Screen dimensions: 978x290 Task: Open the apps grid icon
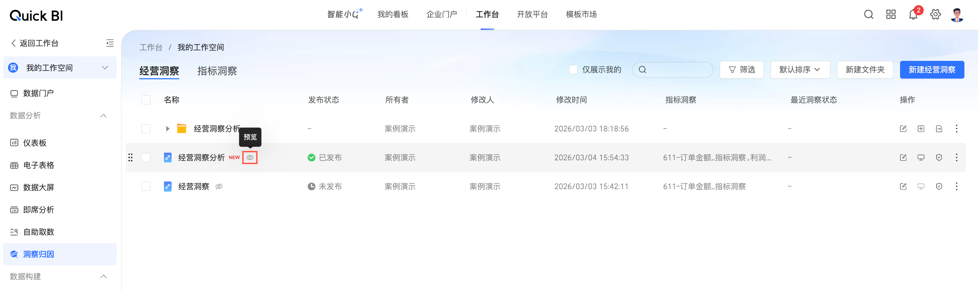click(x=891, y=14)
